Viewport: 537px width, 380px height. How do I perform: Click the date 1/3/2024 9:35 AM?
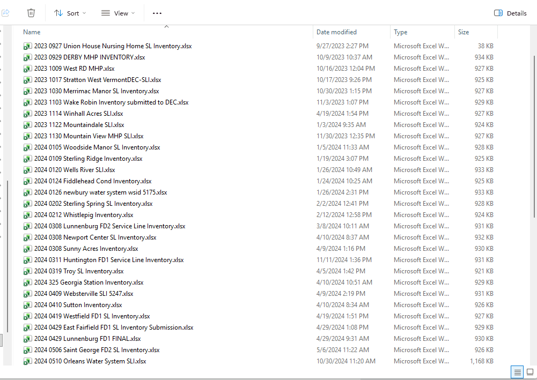click(x=341, y=125)
